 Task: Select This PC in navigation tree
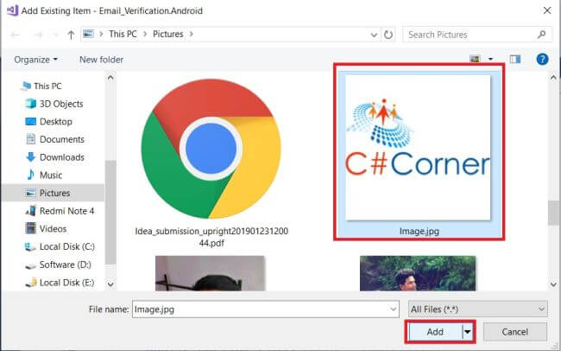pos(47,86)
